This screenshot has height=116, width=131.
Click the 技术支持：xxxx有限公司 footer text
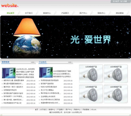coord(73,112)
